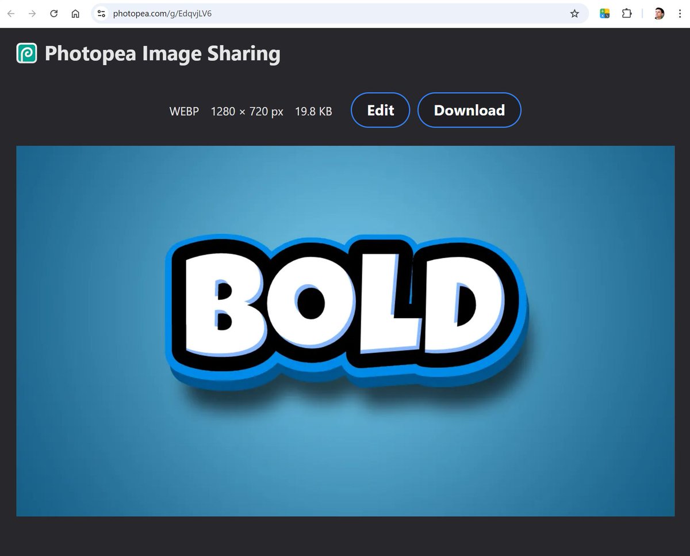Open the three-dot browser menu
Screen dimensions: 690x556
pos(681,13)
